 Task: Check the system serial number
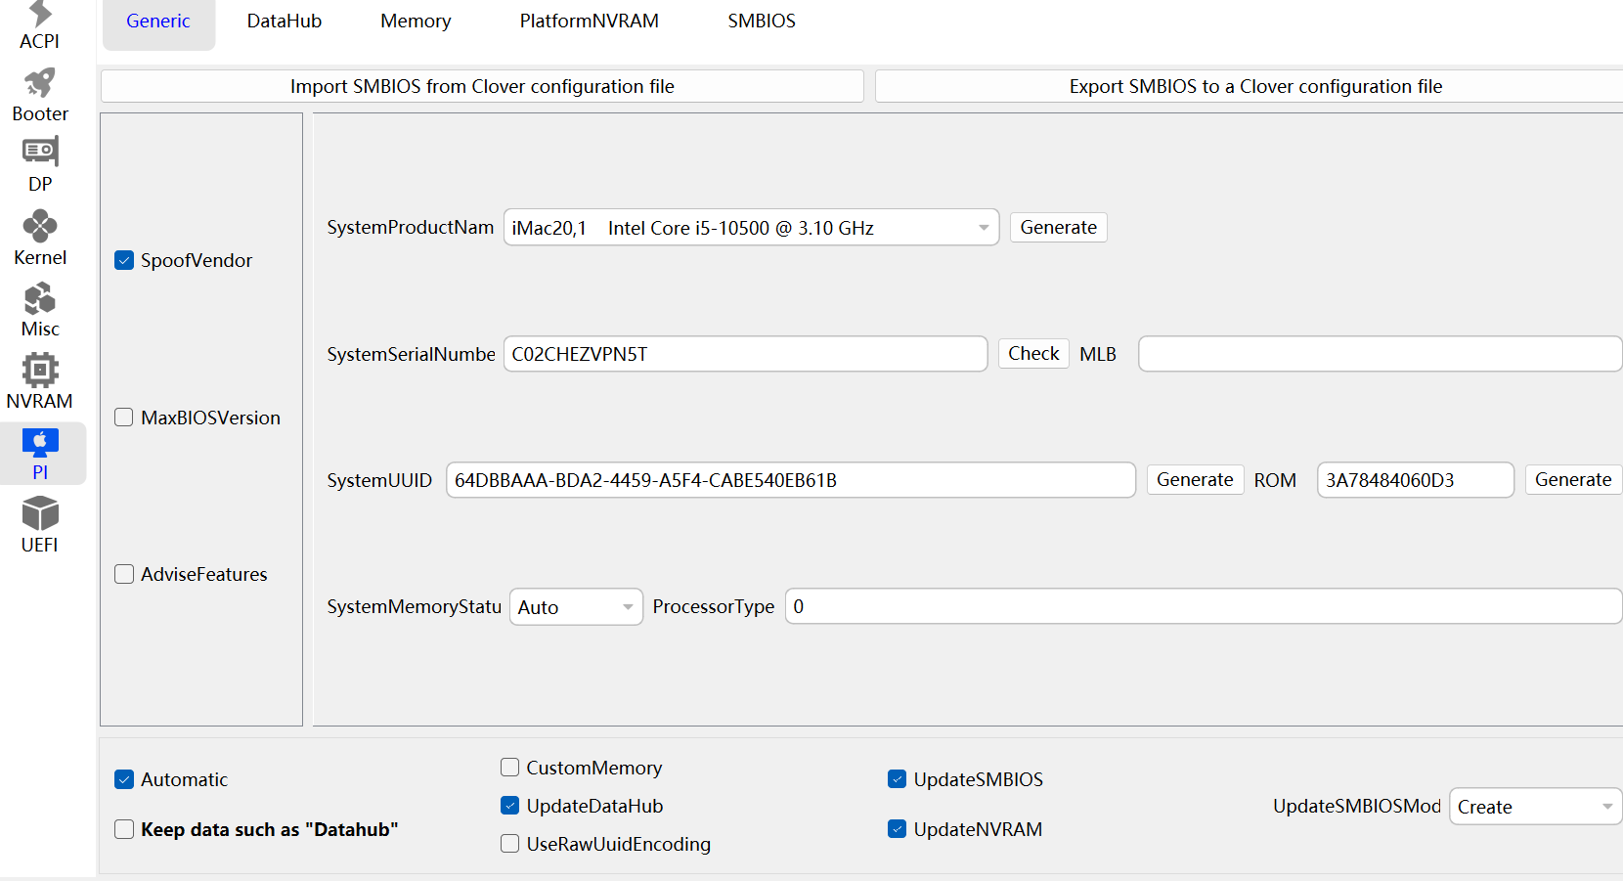[1033, 354]
